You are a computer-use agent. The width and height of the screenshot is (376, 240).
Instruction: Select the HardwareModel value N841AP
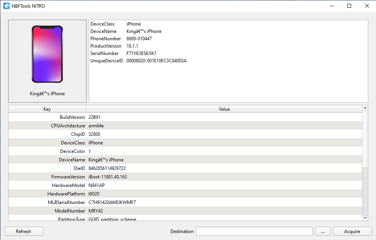pyautogui.click(x=96, y=185)
